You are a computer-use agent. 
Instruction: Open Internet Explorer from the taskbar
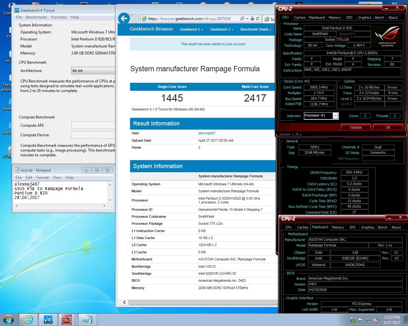tap(29, 320)
